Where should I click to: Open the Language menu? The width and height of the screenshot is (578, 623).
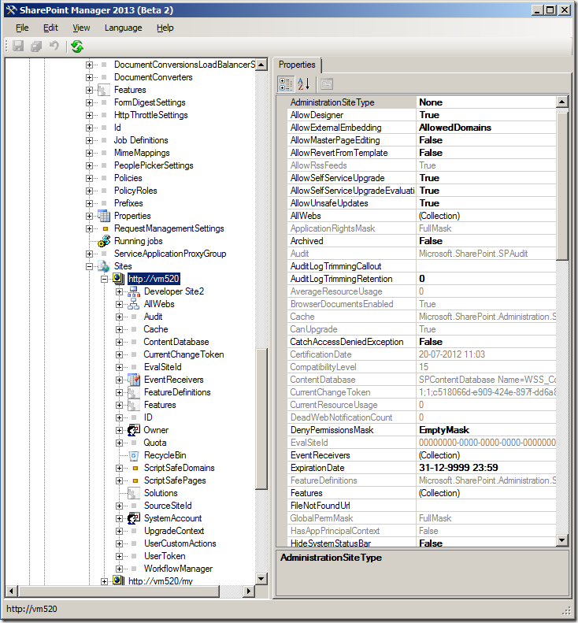(x=123, y=28)
